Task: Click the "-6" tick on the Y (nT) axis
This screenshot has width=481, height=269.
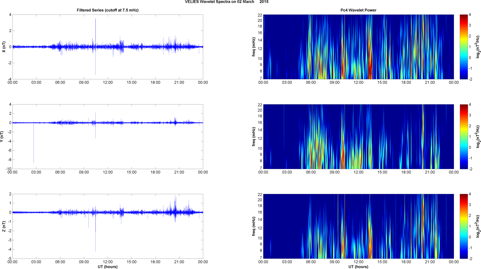Action: pyautogui.click(x=9, y=150)
